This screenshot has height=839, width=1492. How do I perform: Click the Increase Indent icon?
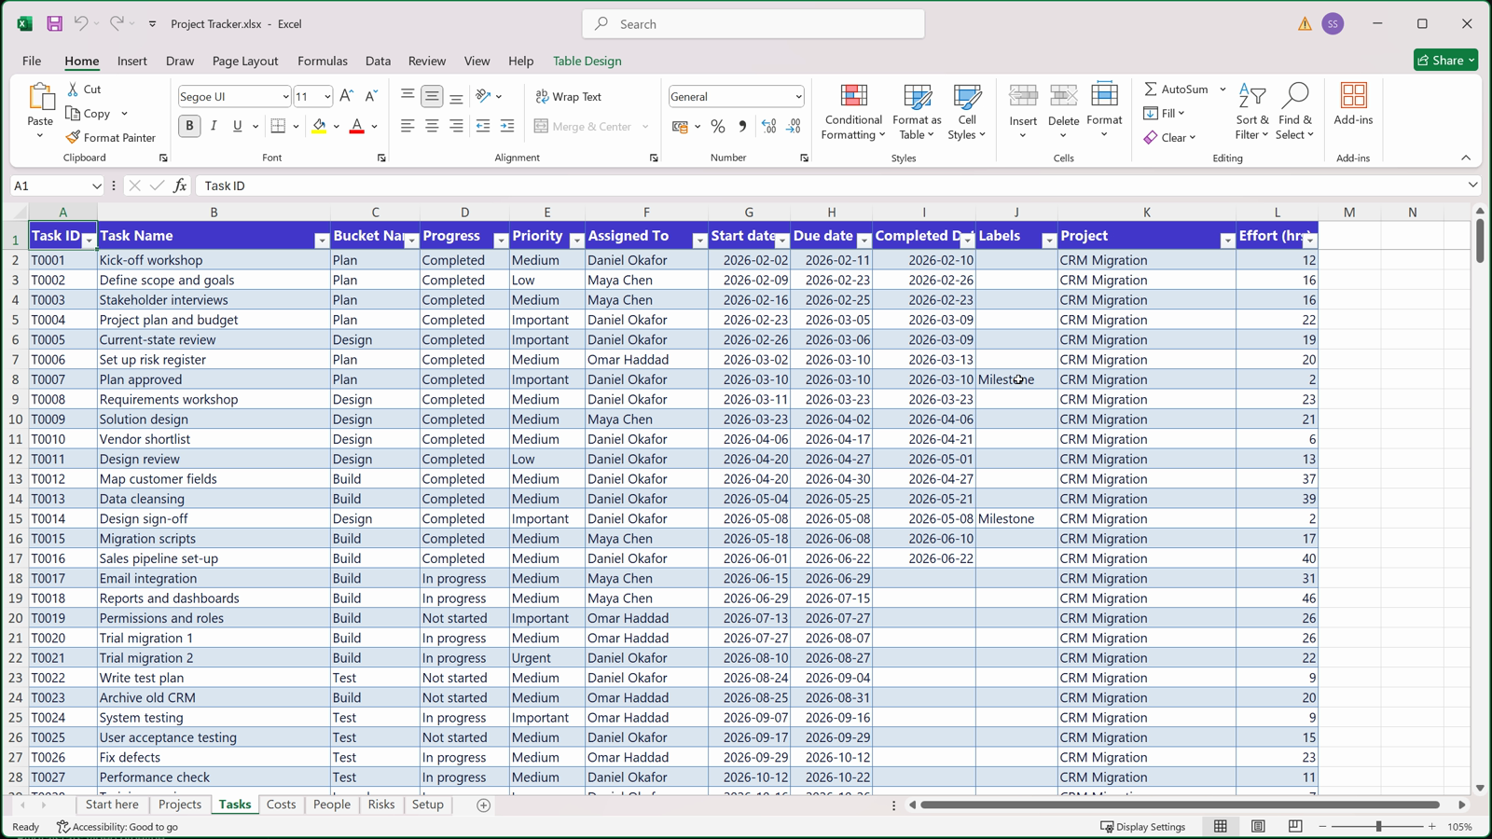507,126
